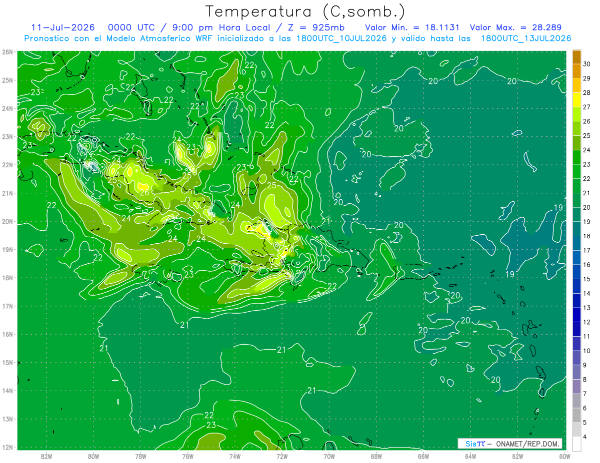The height and width of the screenshot is (463, 600).
Task: Click legend value '16'
Action: coord(587,265)
